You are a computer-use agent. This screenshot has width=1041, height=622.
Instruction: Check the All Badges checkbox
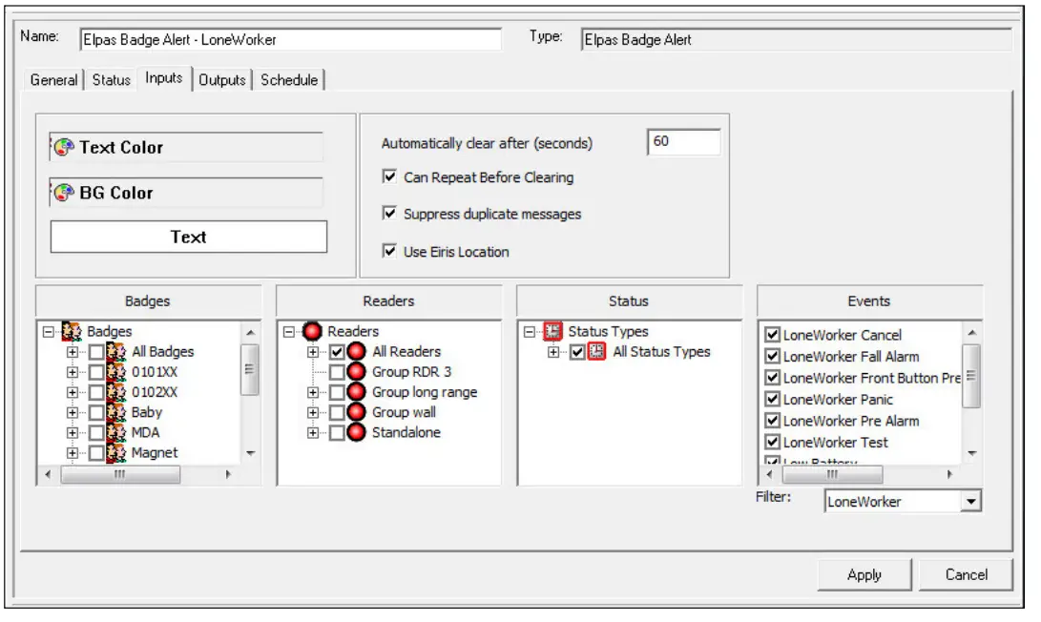point(96,352)
